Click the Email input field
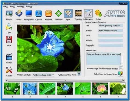Viewport: 130px width, 101px height. point(111,35)
